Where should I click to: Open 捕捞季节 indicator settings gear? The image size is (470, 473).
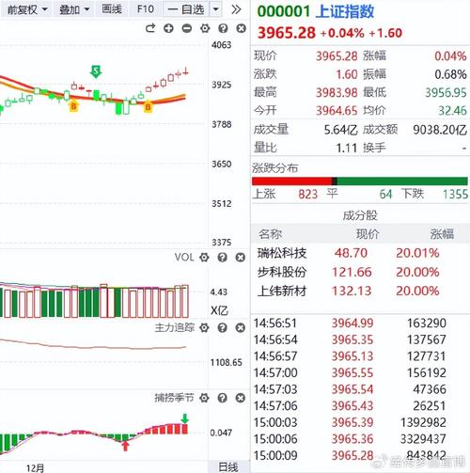(204, 398)
